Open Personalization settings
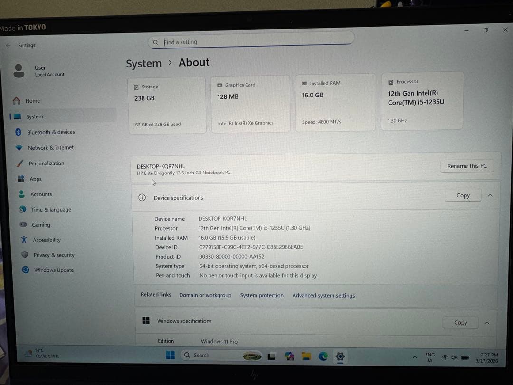Image resolution: width=513 pixels, height=385 pixels. (x=46, y=163)
